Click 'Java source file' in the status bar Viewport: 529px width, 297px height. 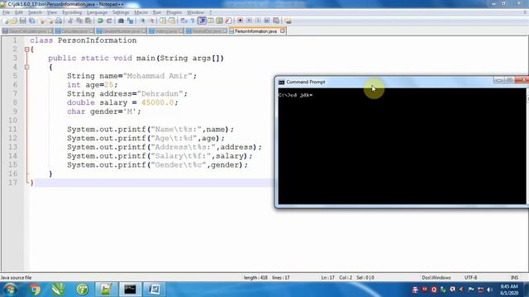coord(16,277)
